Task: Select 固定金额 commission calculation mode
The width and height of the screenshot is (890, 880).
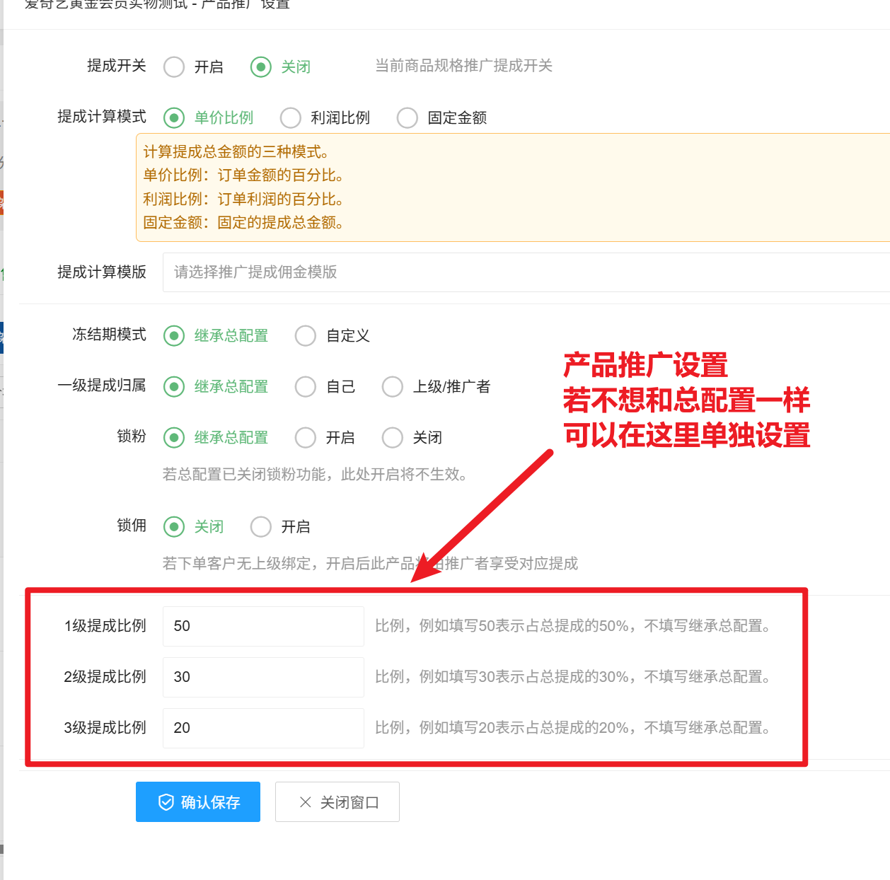Action: (408, 118)
